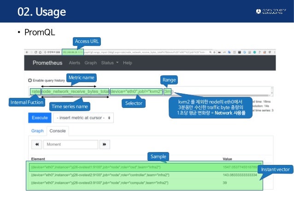Viewport: 294px width, 203px height.
Task: Select the yj26-ovstest1:9100 osd result row
Action: click(x=145, y=167)
